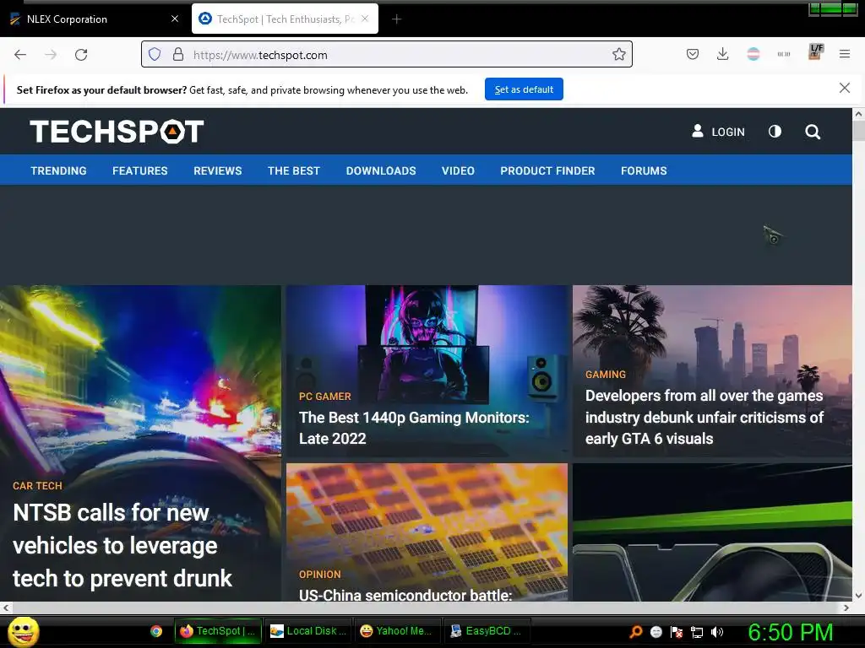865x648 pixels.
Task: Dismiss the default browser notification bar
Action: click(x=845, y=88)
